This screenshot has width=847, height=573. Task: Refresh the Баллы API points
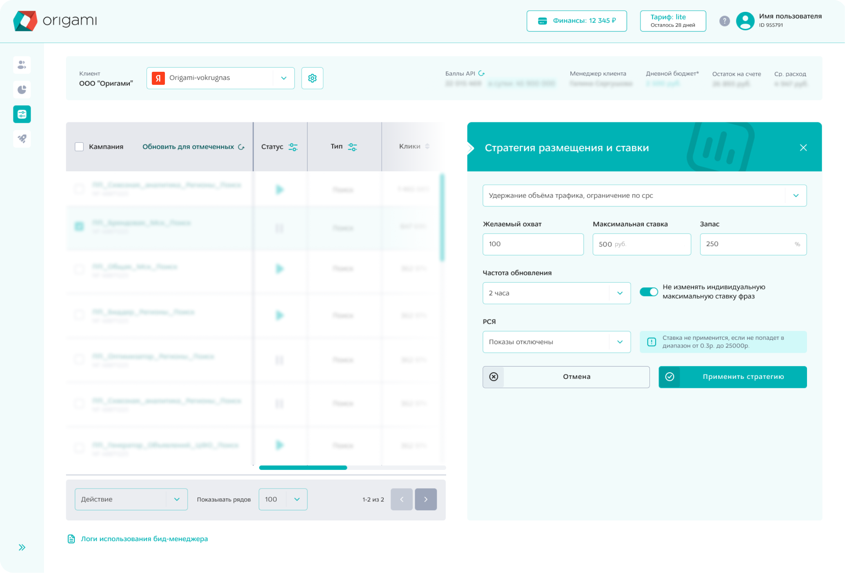coord(482,73)
